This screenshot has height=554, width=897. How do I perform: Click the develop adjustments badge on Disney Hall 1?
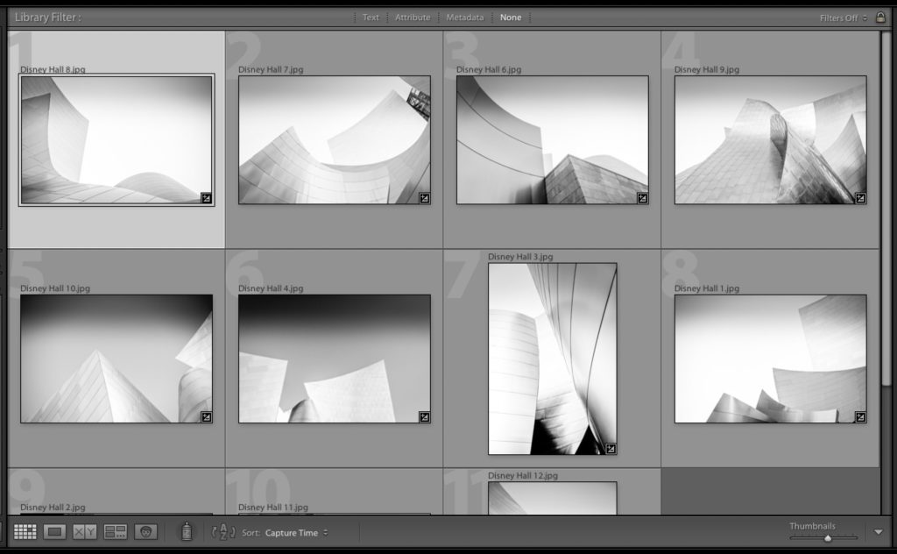860,417
